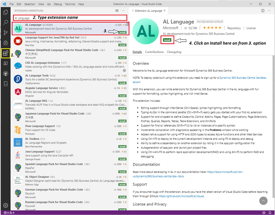Open the File menu
This screenshot has width=275, height=215.
click(x=12, y=4)
